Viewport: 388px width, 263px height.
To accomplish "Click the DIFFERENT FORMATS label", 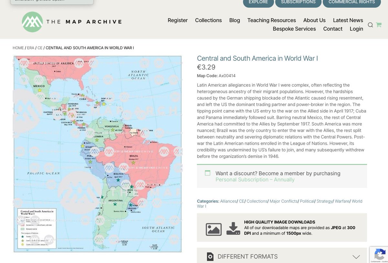I will point(248,257).
